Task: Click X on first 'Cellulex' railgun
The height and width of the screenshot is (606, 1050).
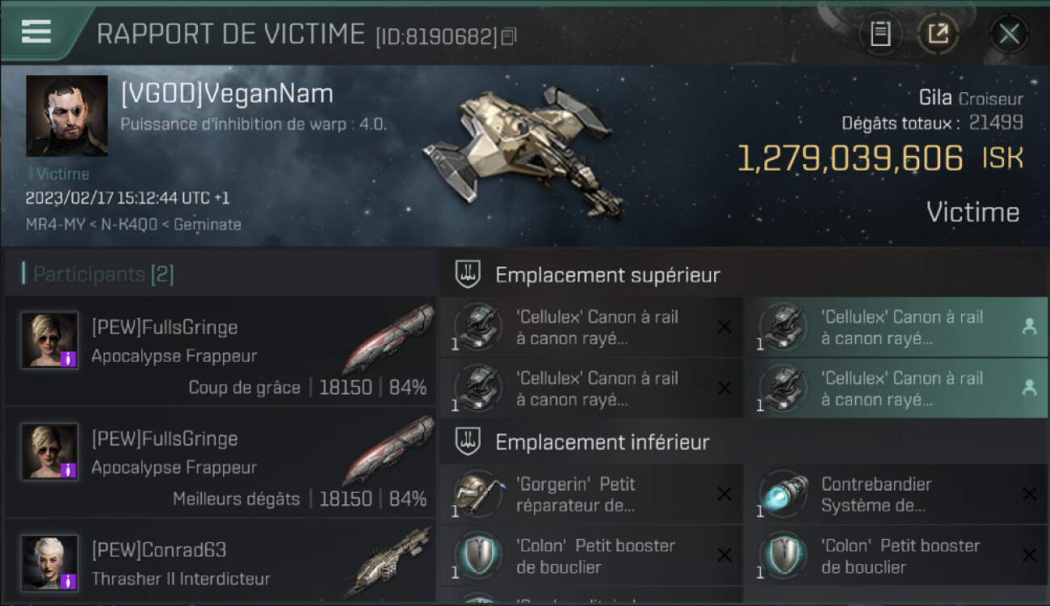Action: (724, 327)
